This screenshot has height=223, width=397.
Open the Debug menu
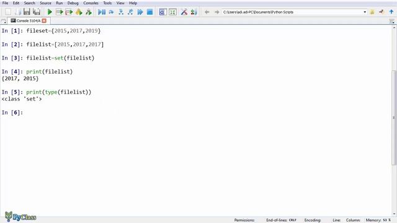coord(73,3)
